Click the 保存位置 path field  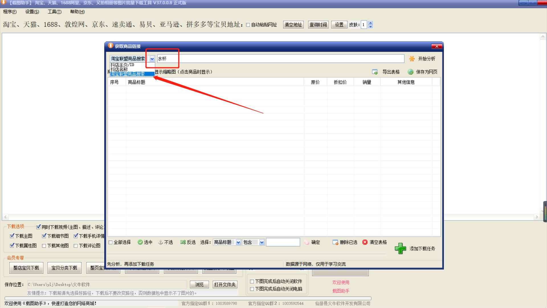pos(107,285)
